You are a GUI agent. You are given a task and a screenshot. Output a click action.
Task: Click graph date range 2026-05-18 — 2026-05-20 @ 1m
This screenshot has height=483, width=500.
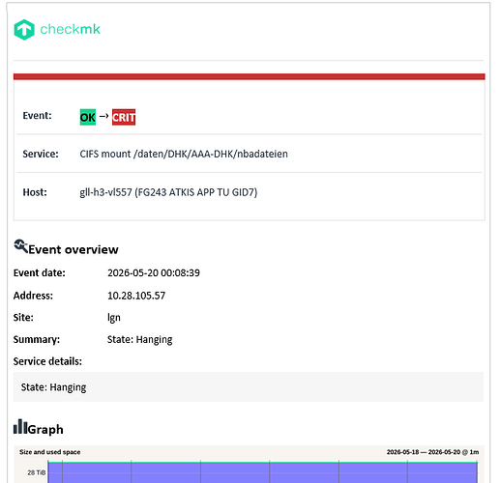(432, 452)
